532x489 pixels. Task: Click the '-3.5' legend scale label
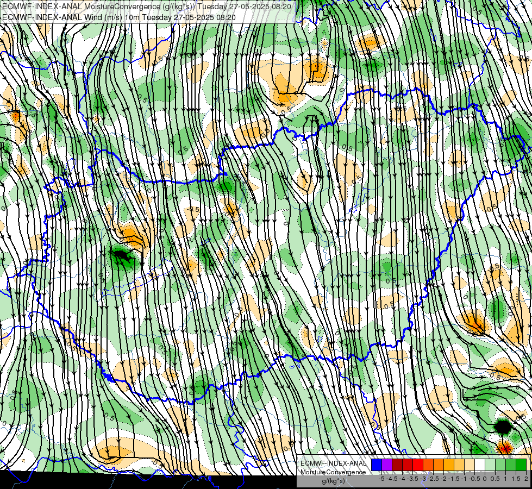point(412,479)
